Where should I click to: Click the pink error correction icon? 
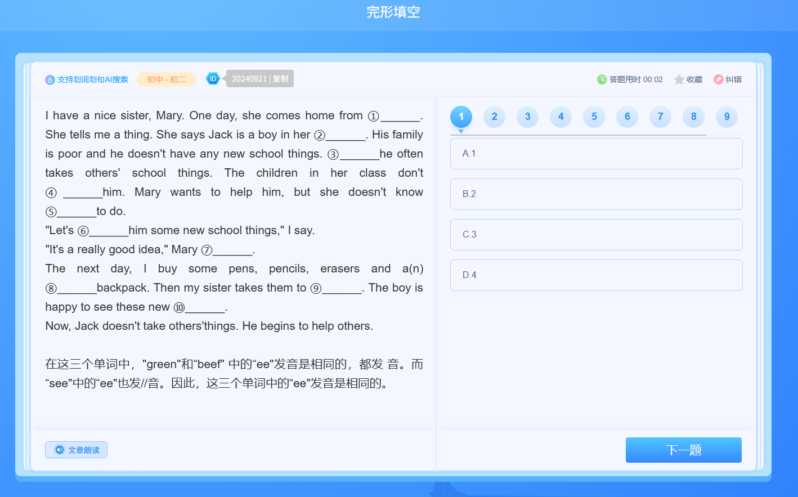(719, 79)
